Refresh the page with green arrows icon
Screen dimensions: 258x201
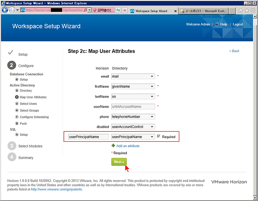[118, 10]
